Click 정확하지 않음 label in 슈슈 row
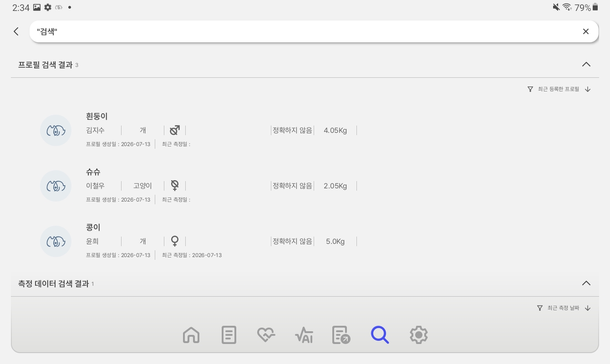The image size is (610, 364). pyautogui.click(x=292, y=186)
